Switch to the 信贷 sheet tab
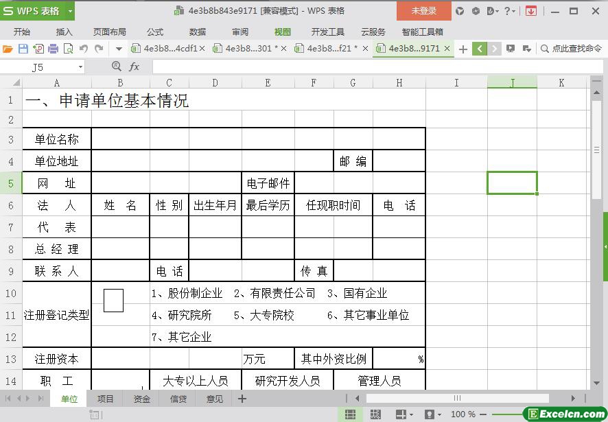 [178, 399]
